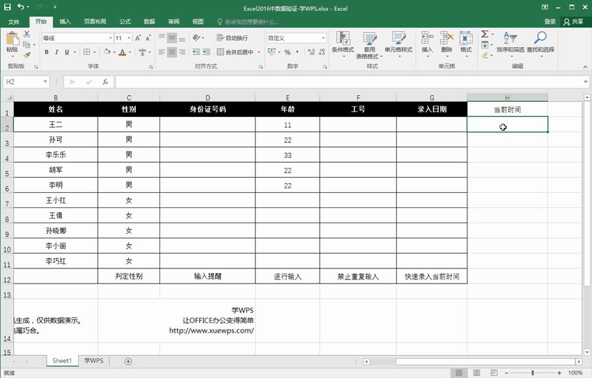Open the 学WPS sheet tab

click(93, 360)
